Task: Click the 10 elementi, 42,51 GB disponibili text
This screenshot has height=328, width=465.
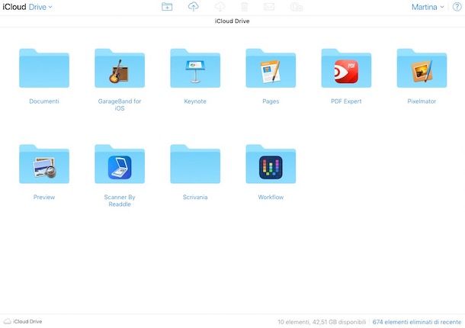Action: 322,322
